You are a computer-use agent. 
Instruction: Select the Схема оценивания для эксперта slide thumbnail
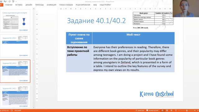pos(15,21)
